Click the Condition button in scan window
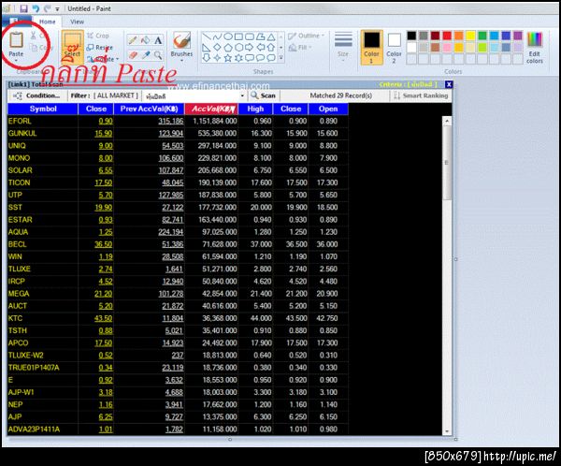The height and width of the screenshot is (466, 561). (x=36, y=95)
